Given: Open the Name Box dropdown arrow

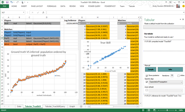Looking at the screenshot, I should (23, 13).
